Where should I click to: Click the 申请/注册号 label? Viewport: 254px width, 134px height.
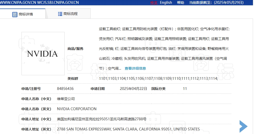tap(31, 89)
